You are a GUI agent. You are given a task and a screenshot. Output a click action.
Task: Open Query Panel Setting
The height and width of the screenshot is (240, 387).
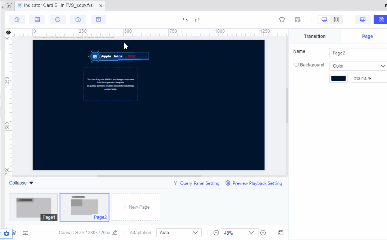197,183
